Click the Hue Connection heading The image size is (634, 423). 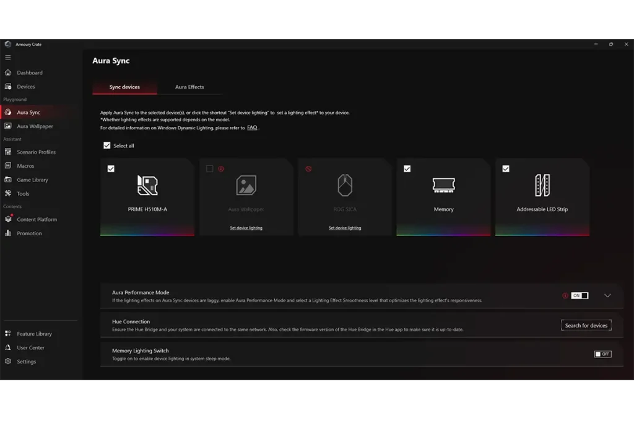point(131,321)
